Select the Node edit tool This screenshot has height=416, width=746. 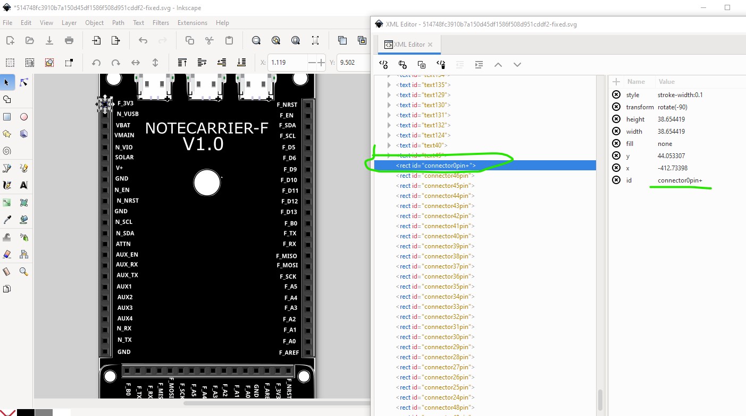coord(23,82)
